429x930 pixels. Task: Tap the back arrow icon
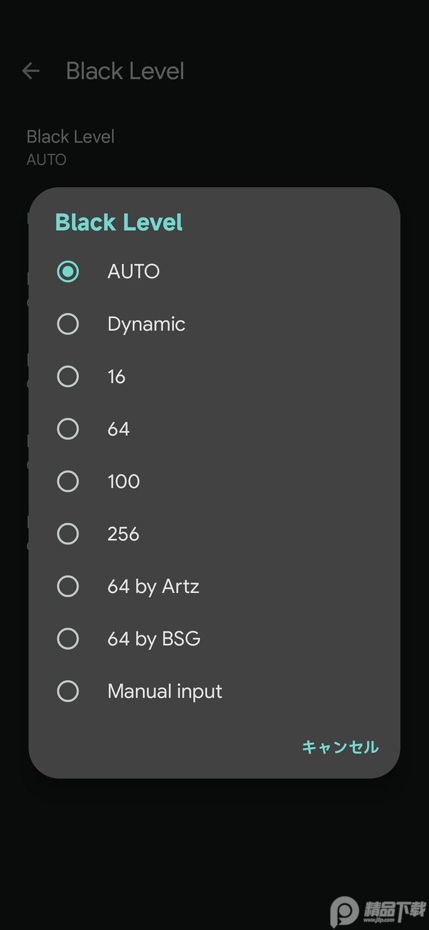click(30, 72)
